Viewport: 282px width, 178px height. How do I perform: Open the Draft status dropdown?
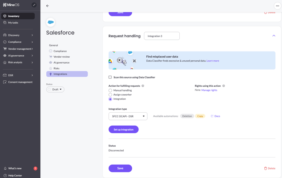point(55,89)
